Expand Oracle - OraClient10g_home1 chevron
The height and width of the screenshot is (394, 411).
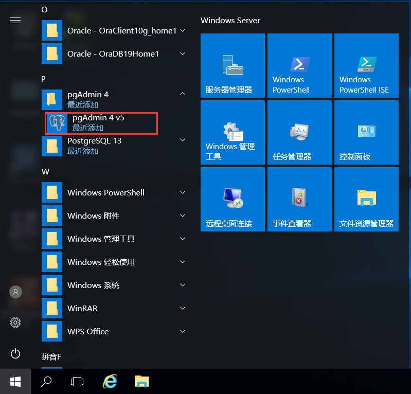(183, 30)
